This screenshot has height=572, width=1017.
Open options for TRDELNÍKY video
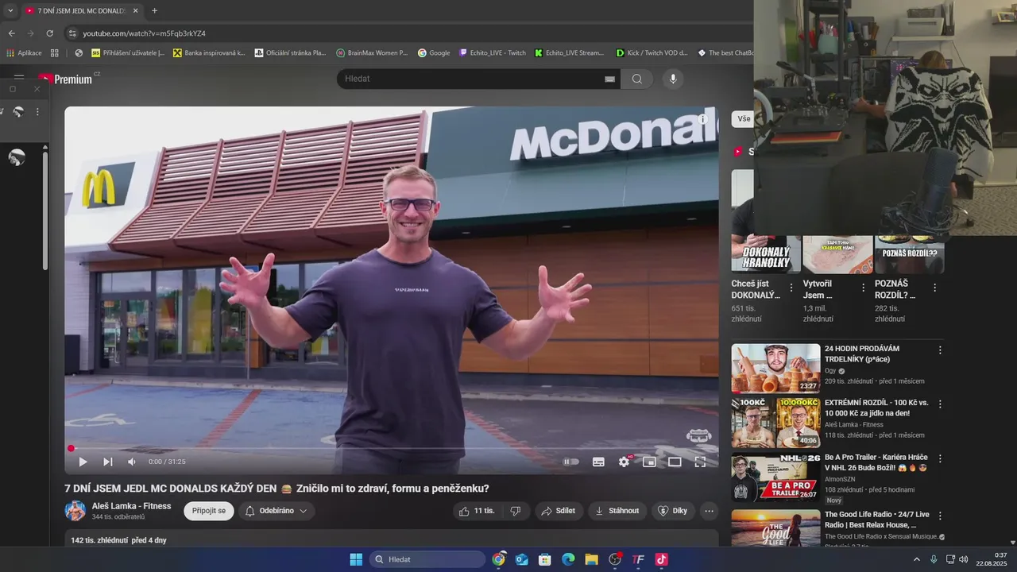(x=940, y=350)
